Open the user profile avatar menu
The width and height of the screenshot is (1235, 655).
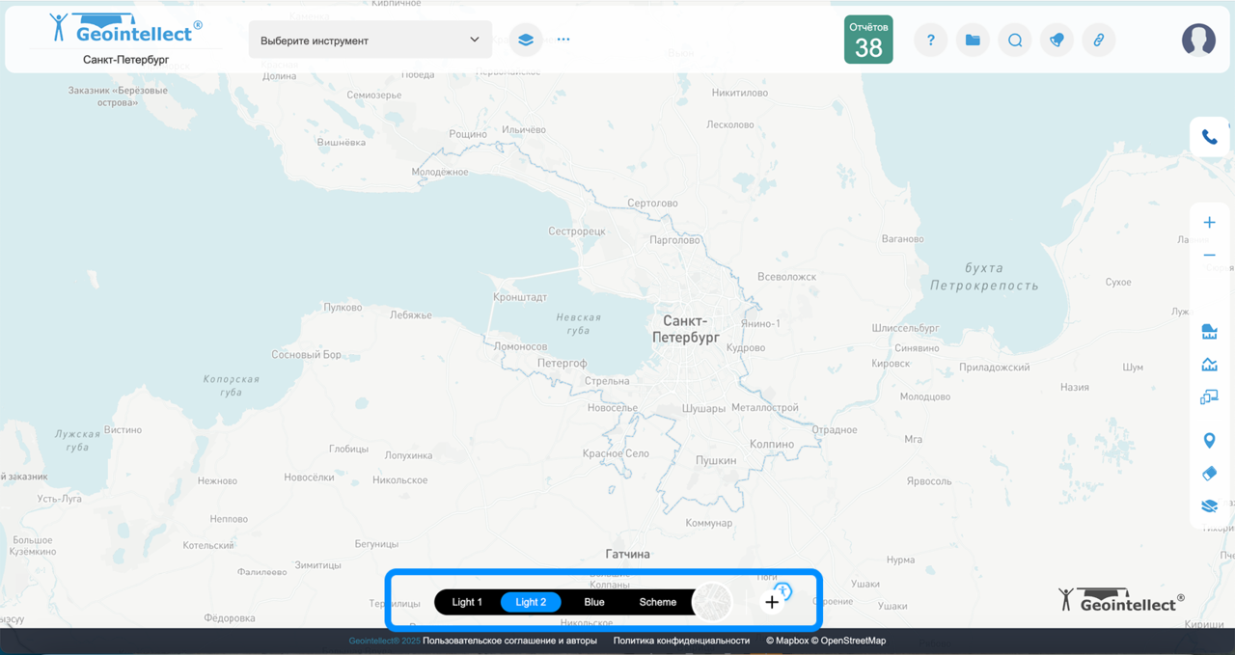pos(1198,40)
